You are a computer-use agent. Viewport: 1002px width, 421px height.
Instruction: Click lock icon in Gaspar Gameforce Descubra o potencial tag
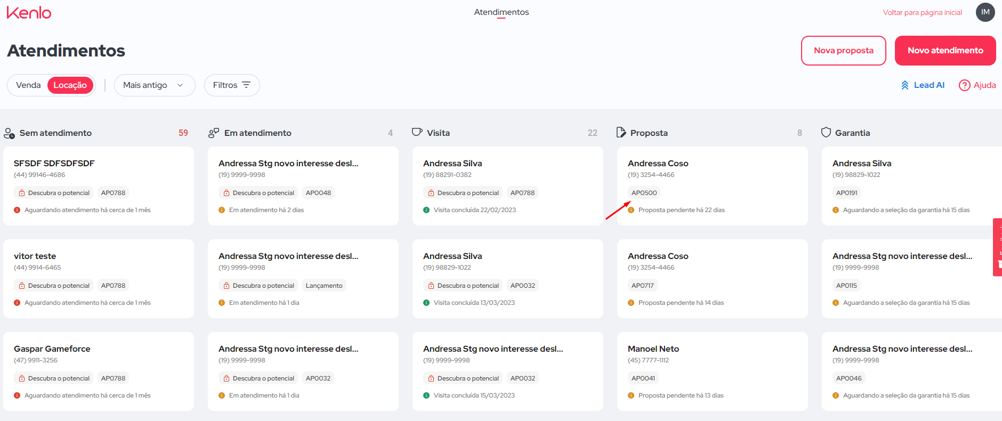click(22, 378)
